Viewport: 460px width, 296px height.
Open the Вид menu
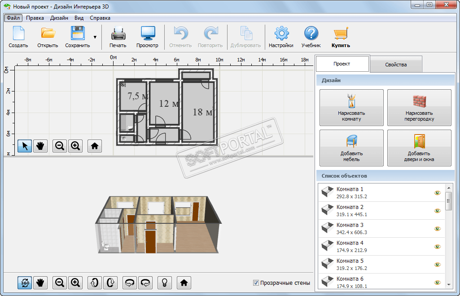pyautogui.click(x=79, y=18)
